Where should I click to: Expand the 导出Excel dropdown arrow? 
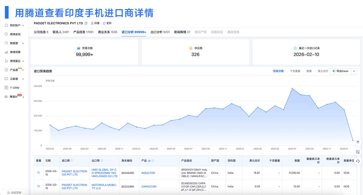(354, 71)
